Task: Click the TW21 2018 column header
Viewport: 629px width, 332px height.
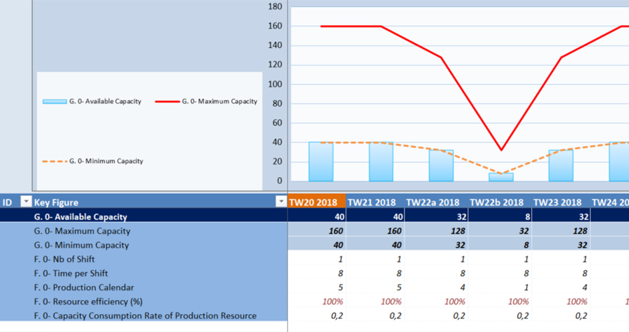Action: (371, 202)
